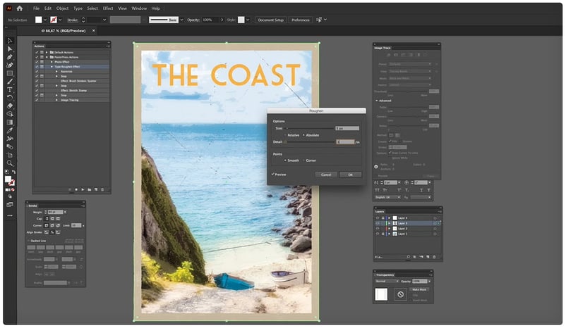Expand the Default Actions folder
Screen dimensions: 566x328
(x=47, y=53)
